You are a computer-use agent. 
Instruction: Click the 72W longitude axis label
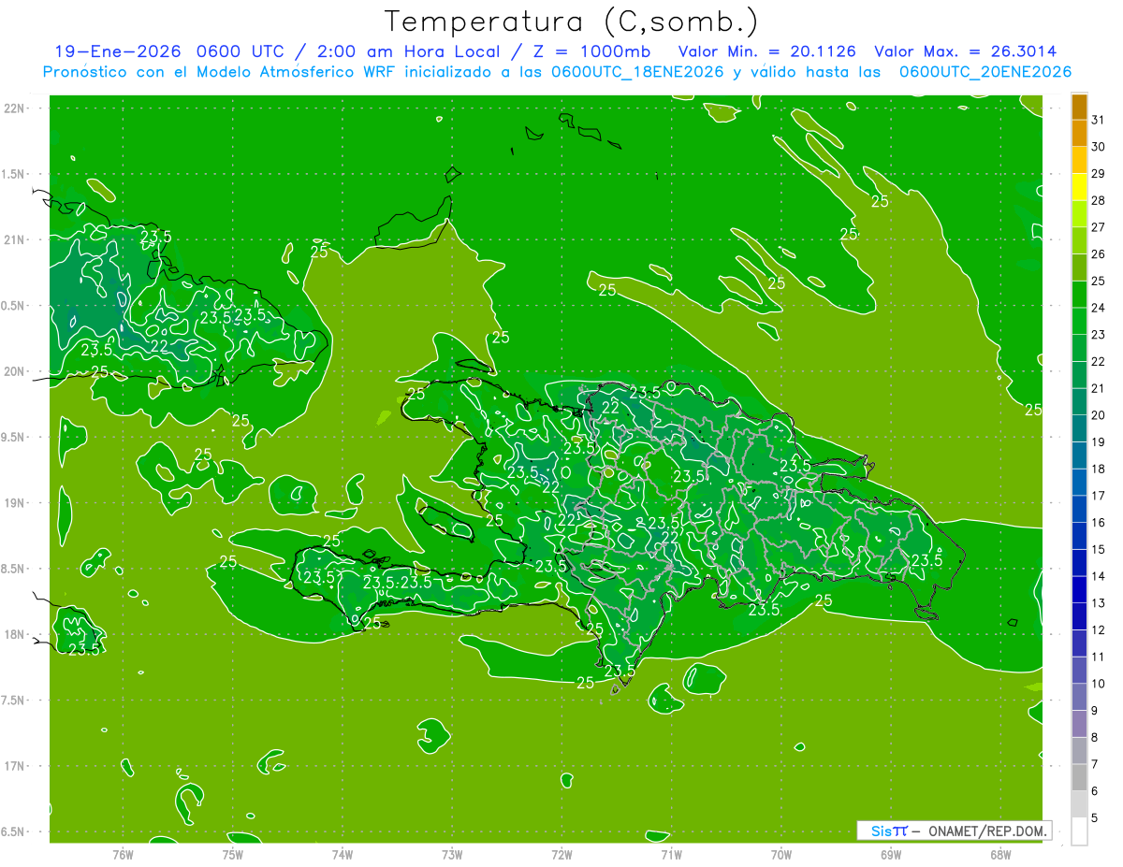[x=561, y=854]
